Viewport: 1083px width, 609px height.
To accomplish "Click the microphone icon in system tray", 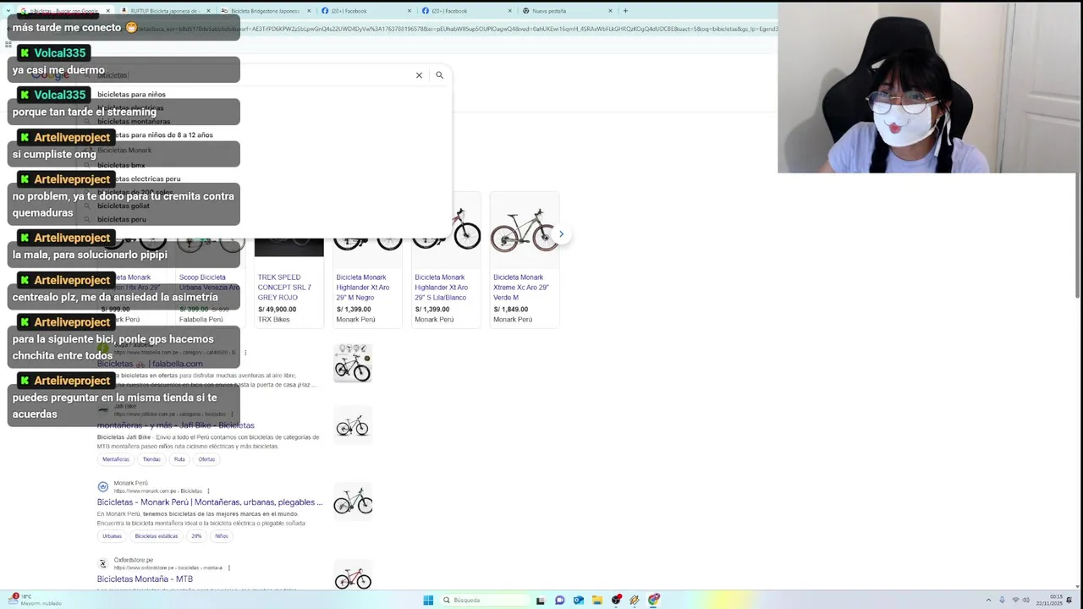I will pyautogui.click(x=1002, y=601).
